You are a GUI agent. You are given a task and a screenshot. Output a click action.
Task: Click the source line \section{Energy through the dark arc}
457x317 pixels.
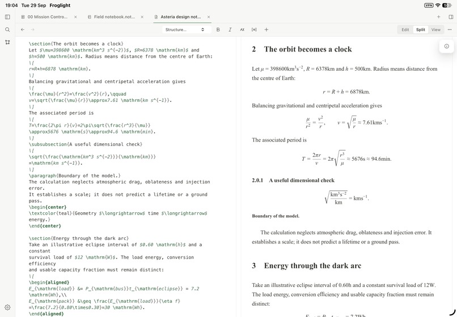coord(79,238)
